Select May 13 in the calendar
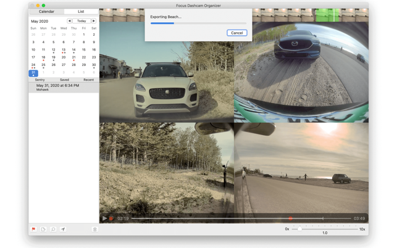The image size is (397, 248). click(64, 50)
